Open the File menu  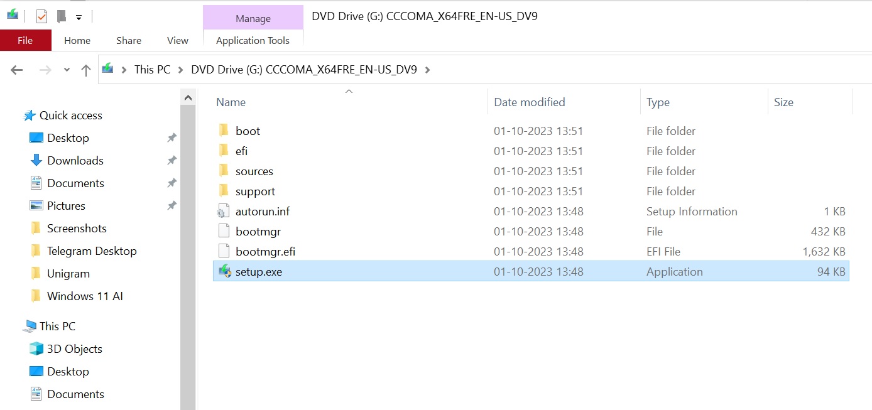point(25,40)
